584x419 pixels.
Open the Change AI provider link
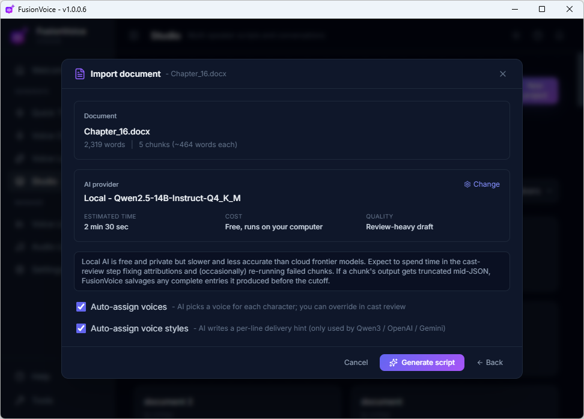[482, 184]
